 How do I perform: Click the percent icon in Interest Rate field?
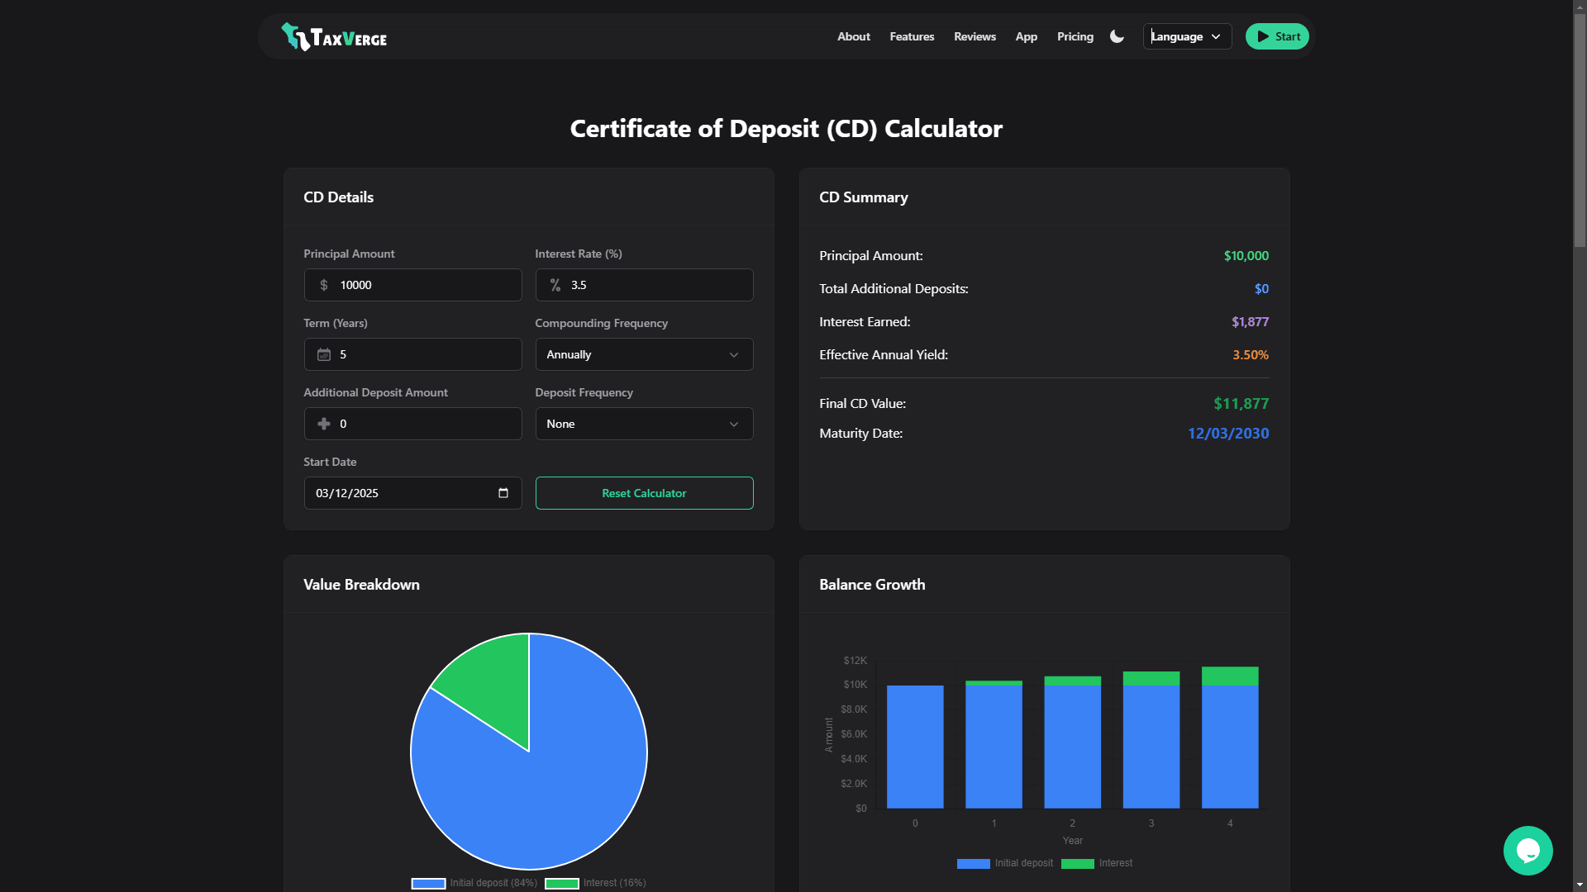coord(555,285)
